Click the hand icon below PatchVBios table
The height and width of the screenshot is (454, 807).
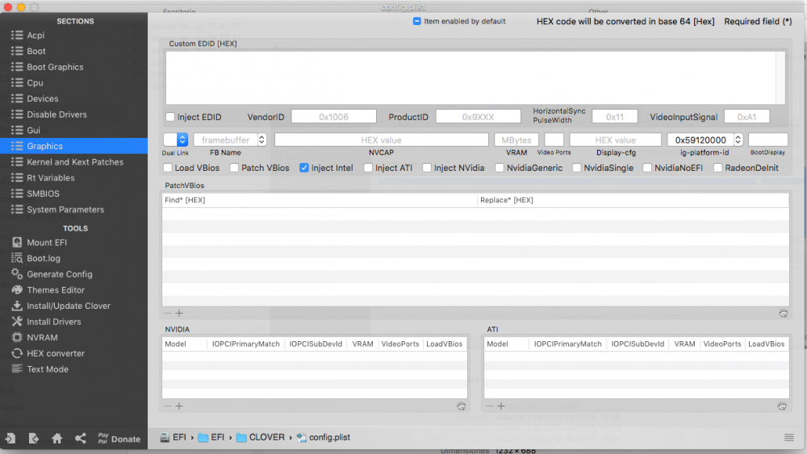pos(784,313)
